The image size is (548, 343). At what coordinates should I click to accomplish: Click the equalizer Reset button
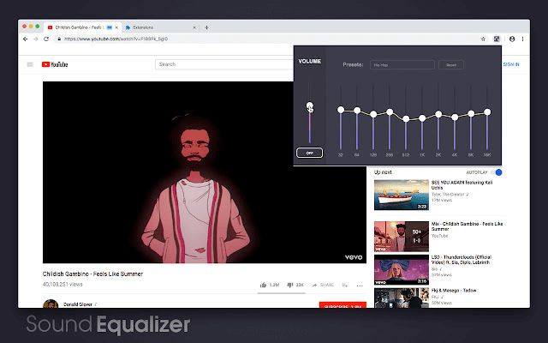coord(451,65)
